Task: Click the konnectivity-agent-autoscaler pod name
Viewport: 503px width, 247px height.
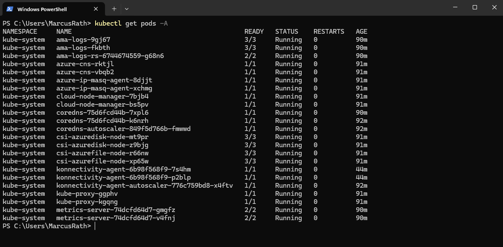Action: [144, 186]
